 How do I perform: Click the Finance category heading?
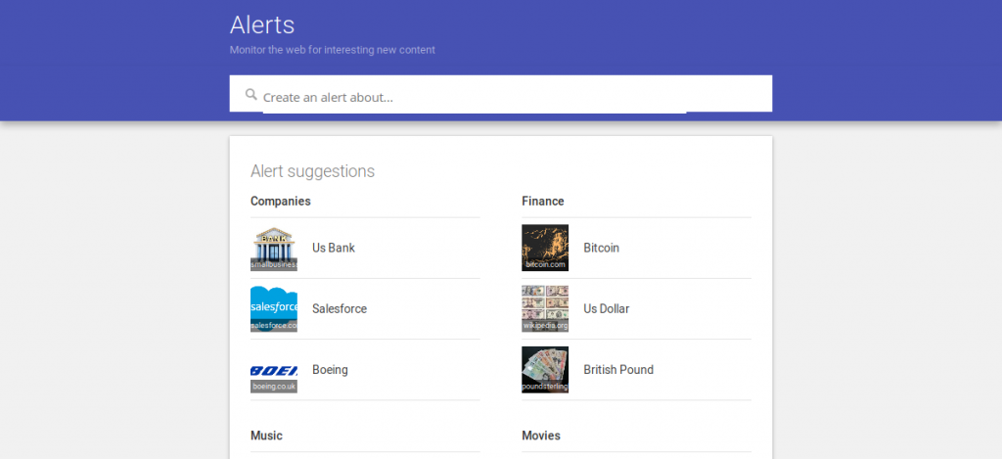pos(543,202)
